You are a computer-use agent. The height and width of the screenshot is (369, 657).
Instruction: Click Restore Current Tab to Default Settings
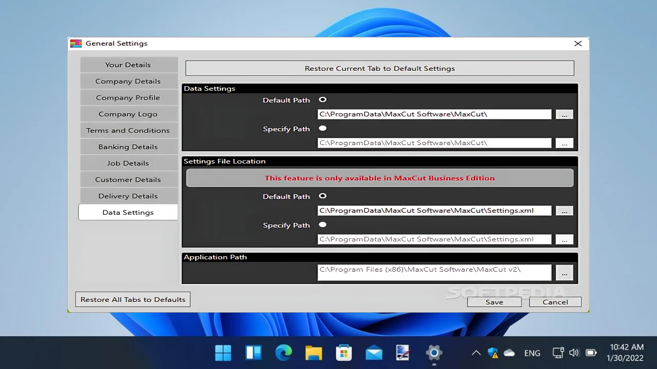pos(380,68)
